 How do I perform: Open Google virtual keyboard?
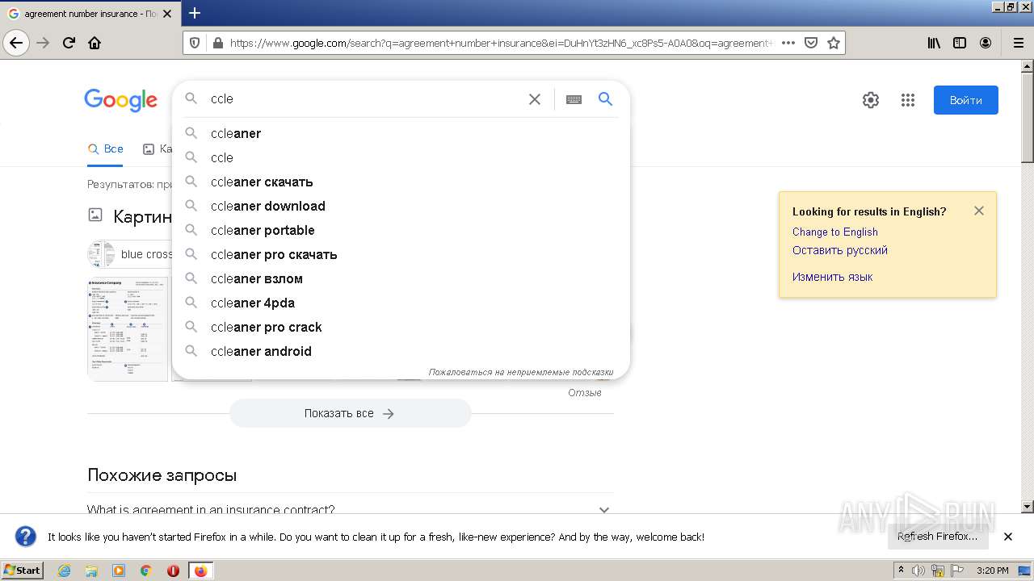574,99
